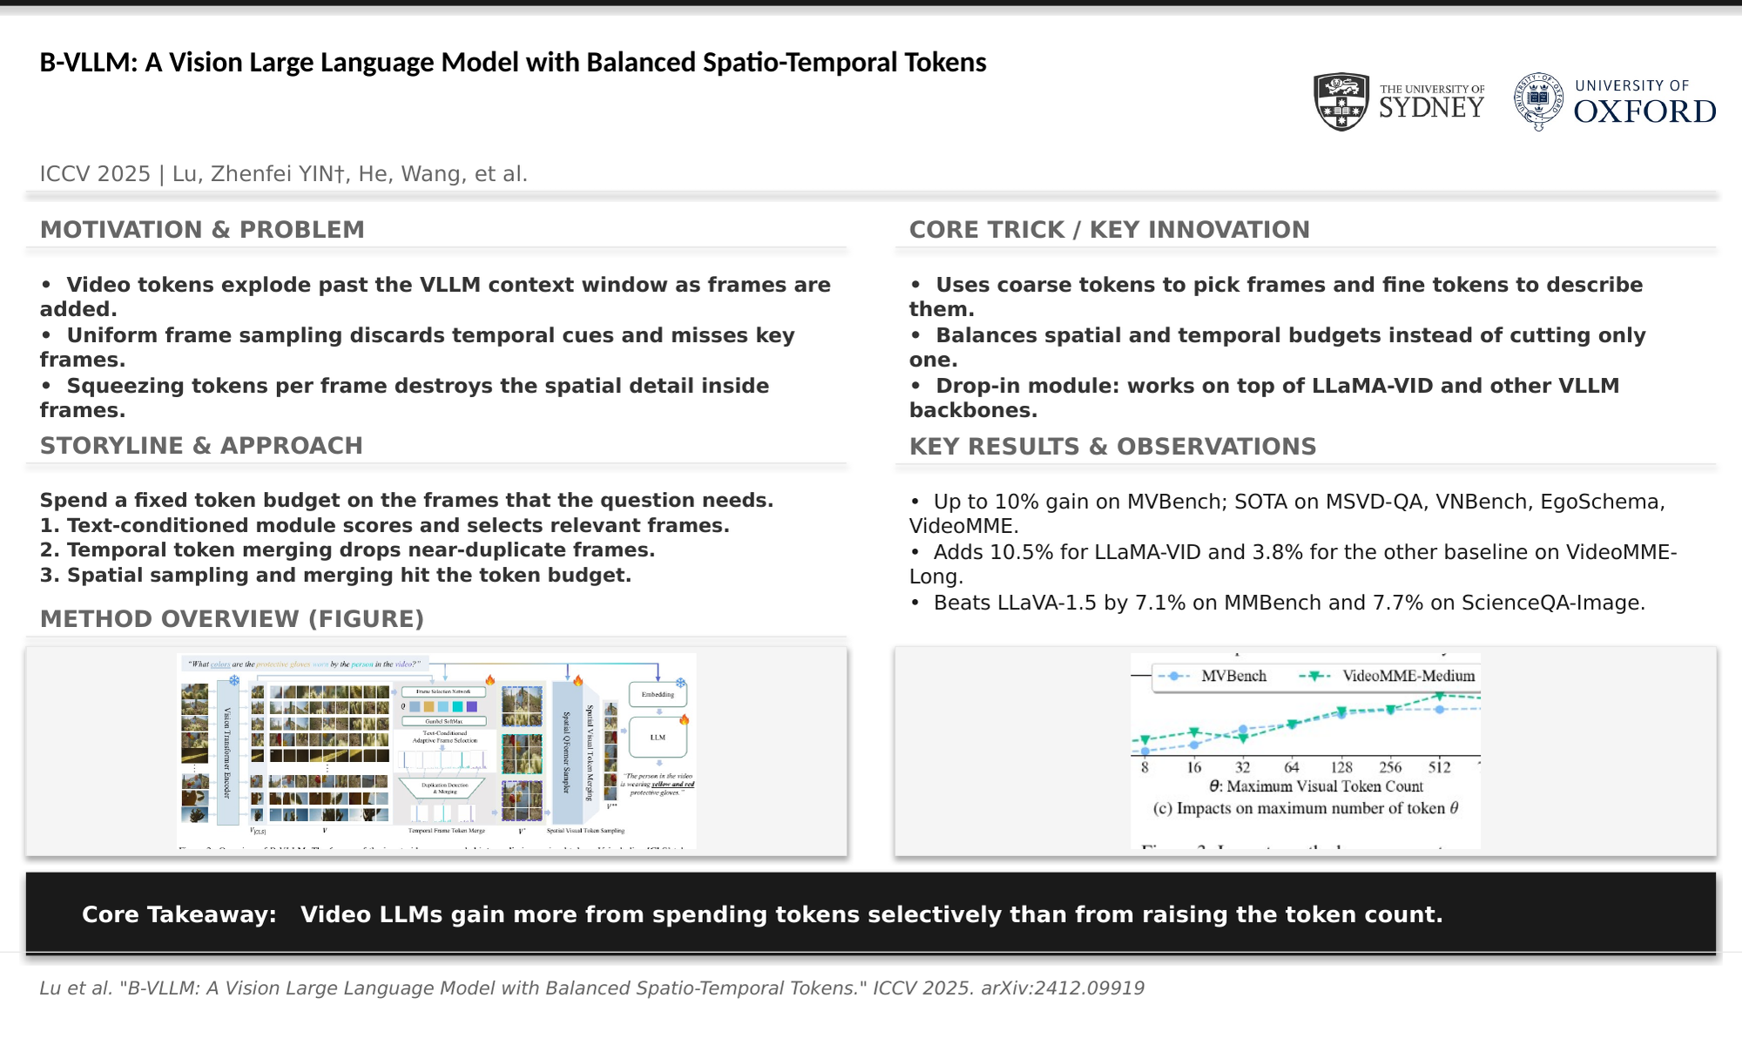Click the bullet 'Squeezing tokens per frame destroys the spatial detail'

(x=404, y=398)
